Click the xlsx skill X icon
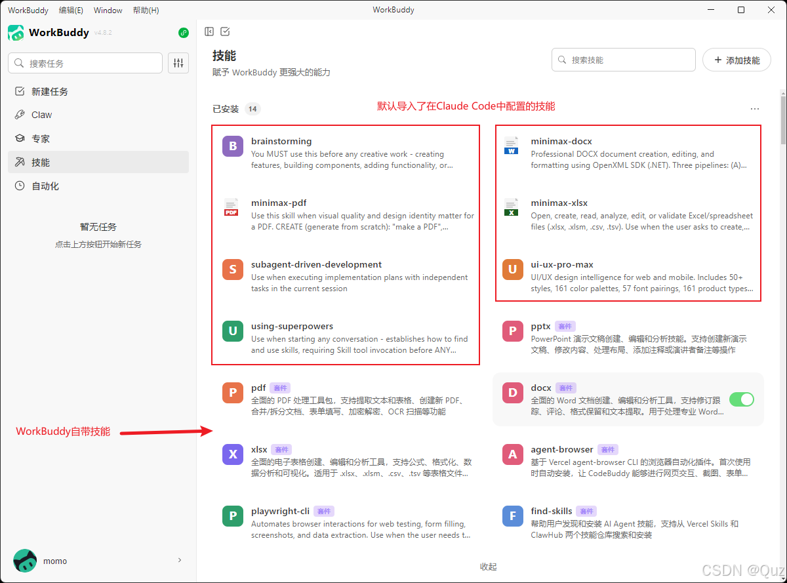787x583 pixels. point(233,454)
